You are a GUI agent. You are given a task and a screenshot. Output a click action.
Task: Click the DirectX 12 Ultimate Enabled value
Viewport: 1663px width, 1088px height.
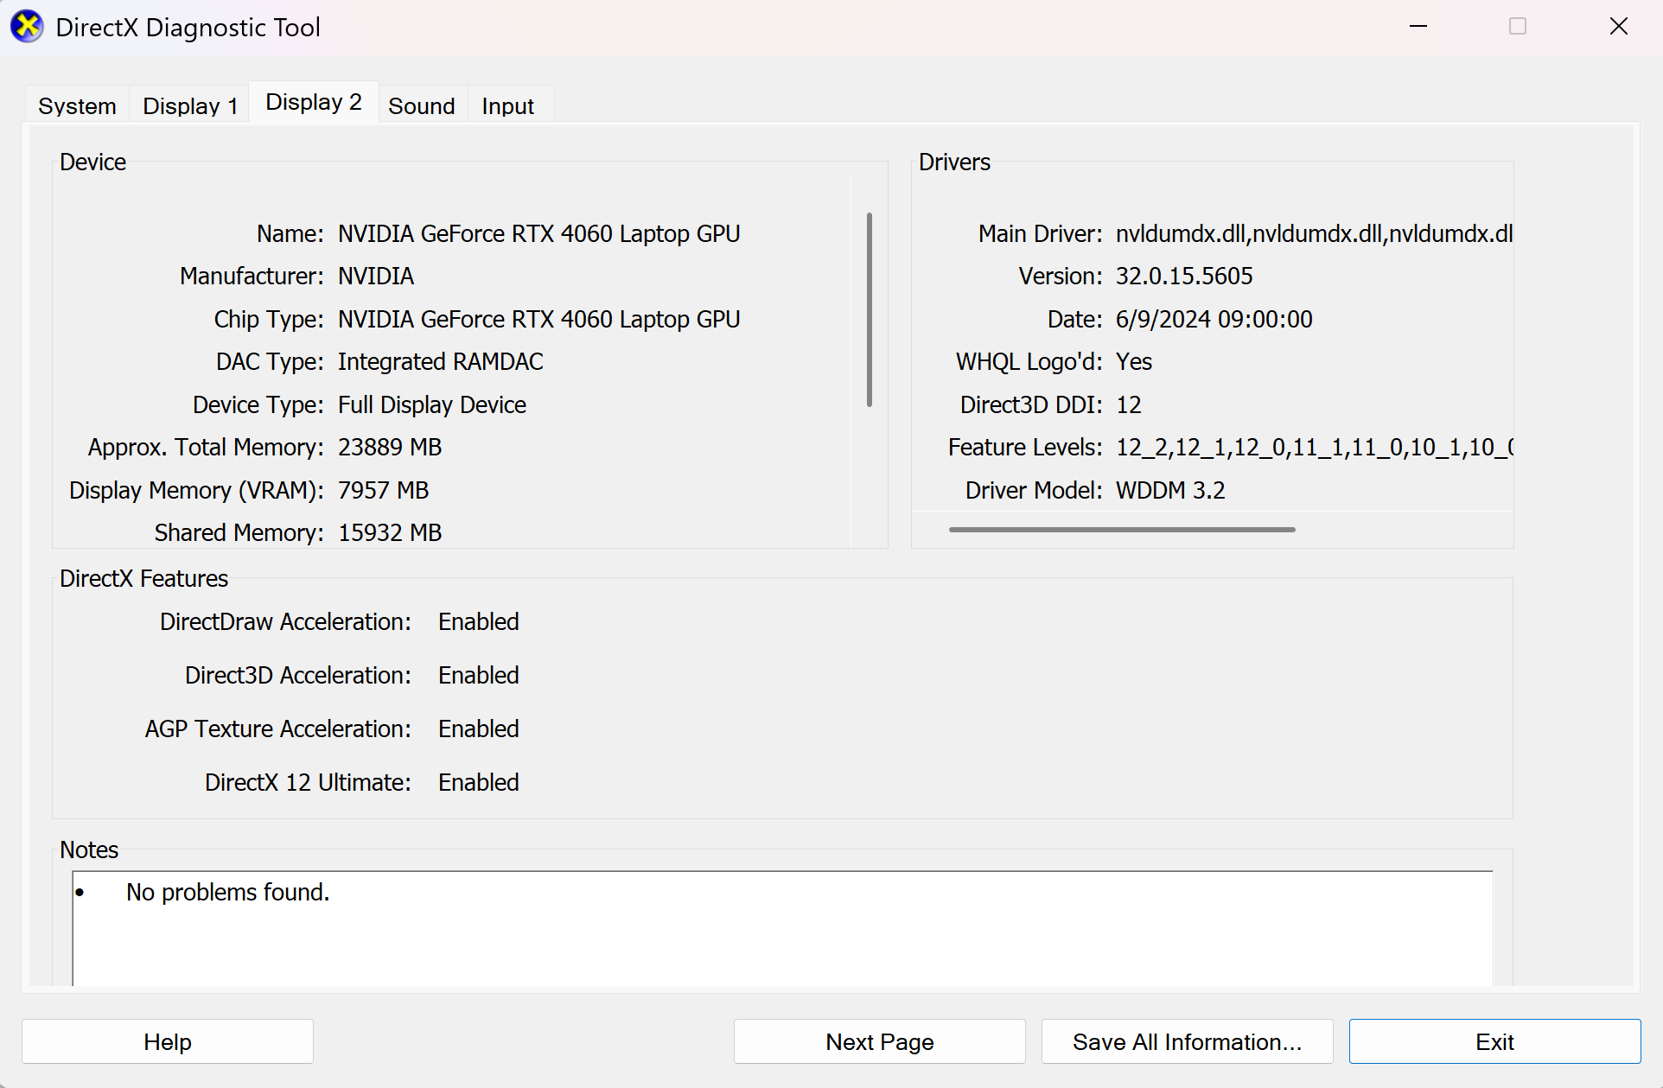pos(478,782)
